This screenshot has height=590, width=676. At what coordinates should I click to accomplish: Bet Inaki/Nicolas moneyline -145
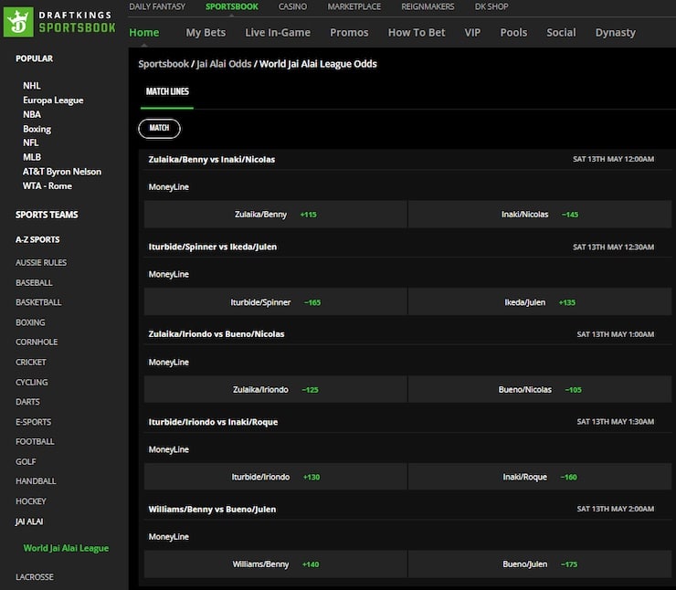point(540,215)
